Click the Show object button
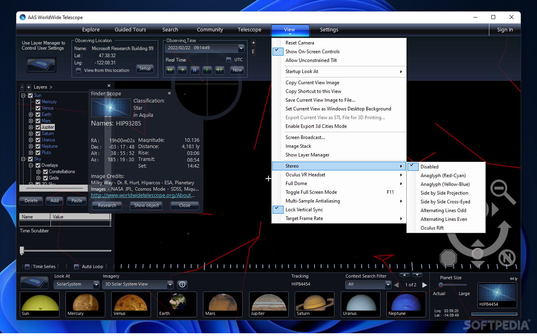Screen dimensions: 537x336 point(147,205)
